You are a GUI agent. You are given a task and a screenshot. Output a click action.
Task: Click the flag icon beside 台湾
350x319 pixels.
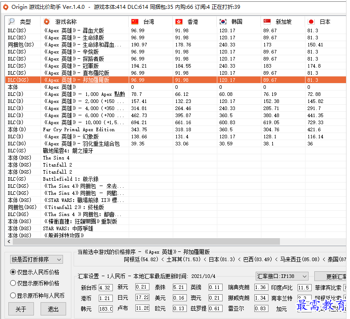(135, 22)
